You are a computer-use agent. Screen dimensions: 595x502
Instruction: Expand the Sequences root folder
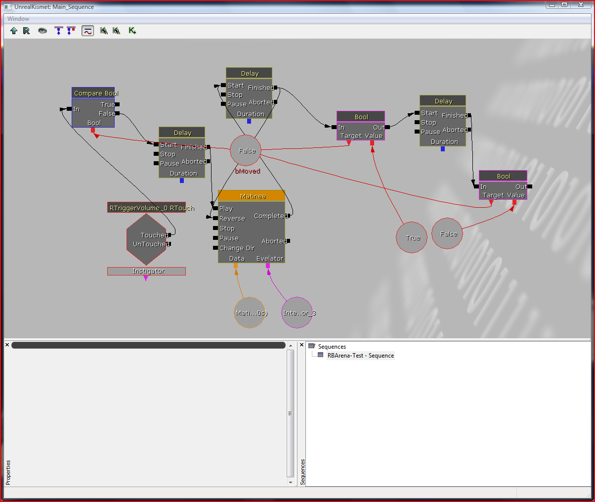[x=312, y=347]
